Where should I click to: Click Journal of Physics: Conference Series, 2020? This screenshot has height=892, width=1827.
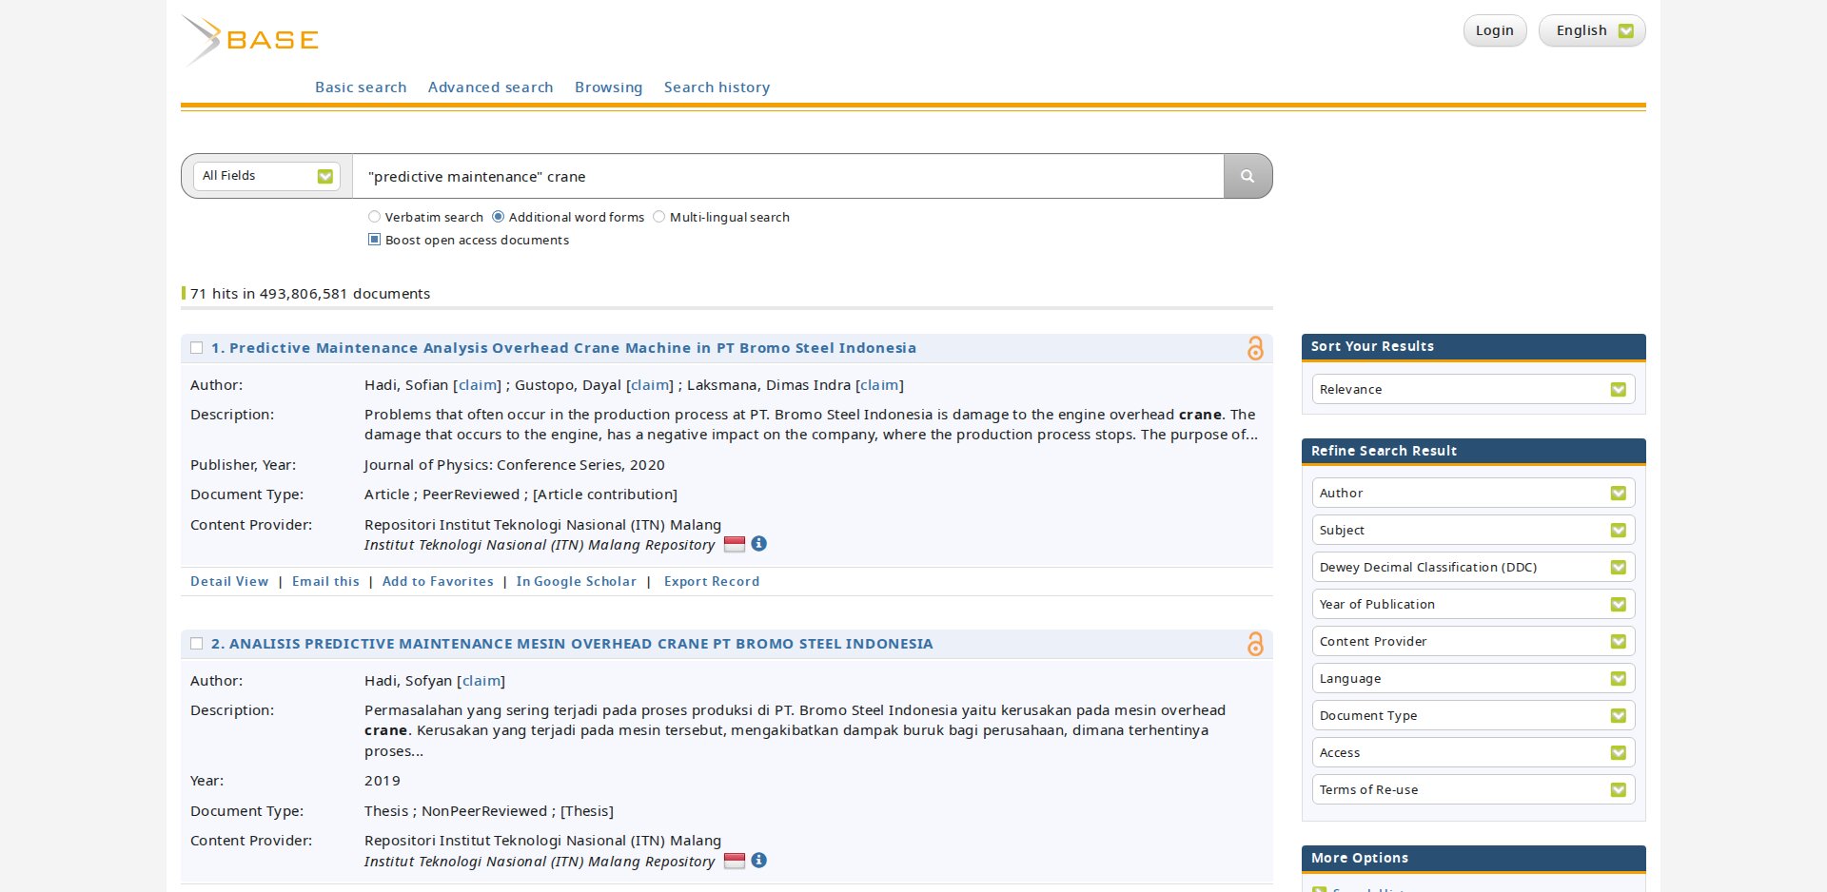point(515,465)
